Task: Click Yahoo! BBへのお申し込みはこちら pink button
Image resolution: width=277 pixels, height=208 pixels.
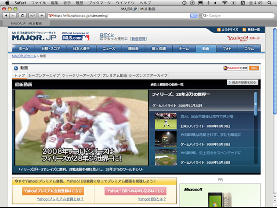Action: [x=135, y=191]
